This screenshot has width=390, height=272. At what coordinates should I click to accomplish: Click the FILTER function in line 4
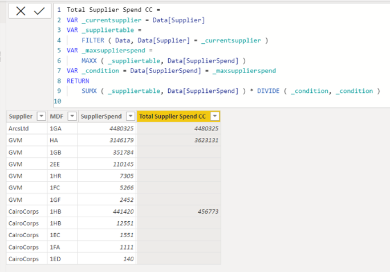pyautogui.click(x=93, y=40)
